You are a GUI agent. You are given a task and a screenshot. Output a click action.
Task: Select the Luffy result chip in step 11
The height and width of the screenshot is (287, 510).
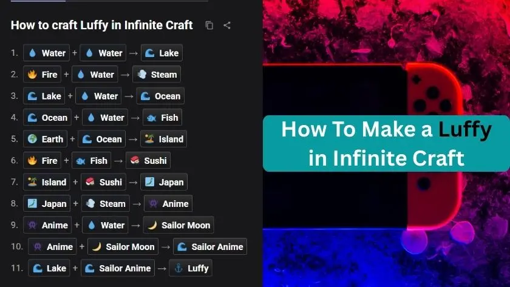pos(191,268)
